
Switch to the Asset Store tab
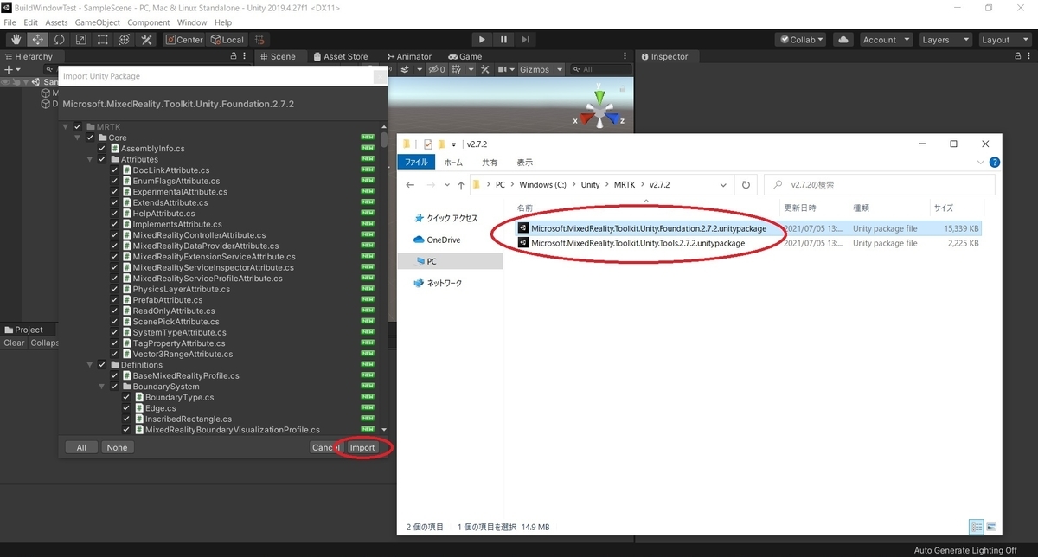(x=340, y=56)
